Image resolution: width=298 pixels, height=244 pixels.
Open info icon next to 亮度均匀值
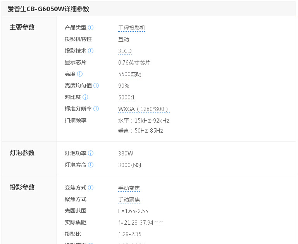[96, 85]
